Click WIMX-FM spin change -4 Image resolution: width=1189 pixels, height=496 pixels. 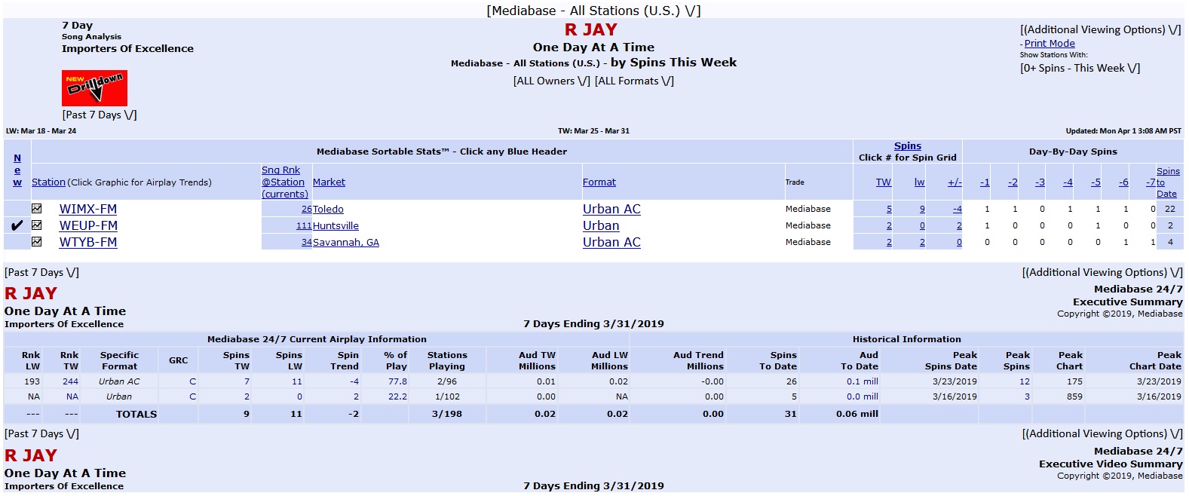(957, 209)
